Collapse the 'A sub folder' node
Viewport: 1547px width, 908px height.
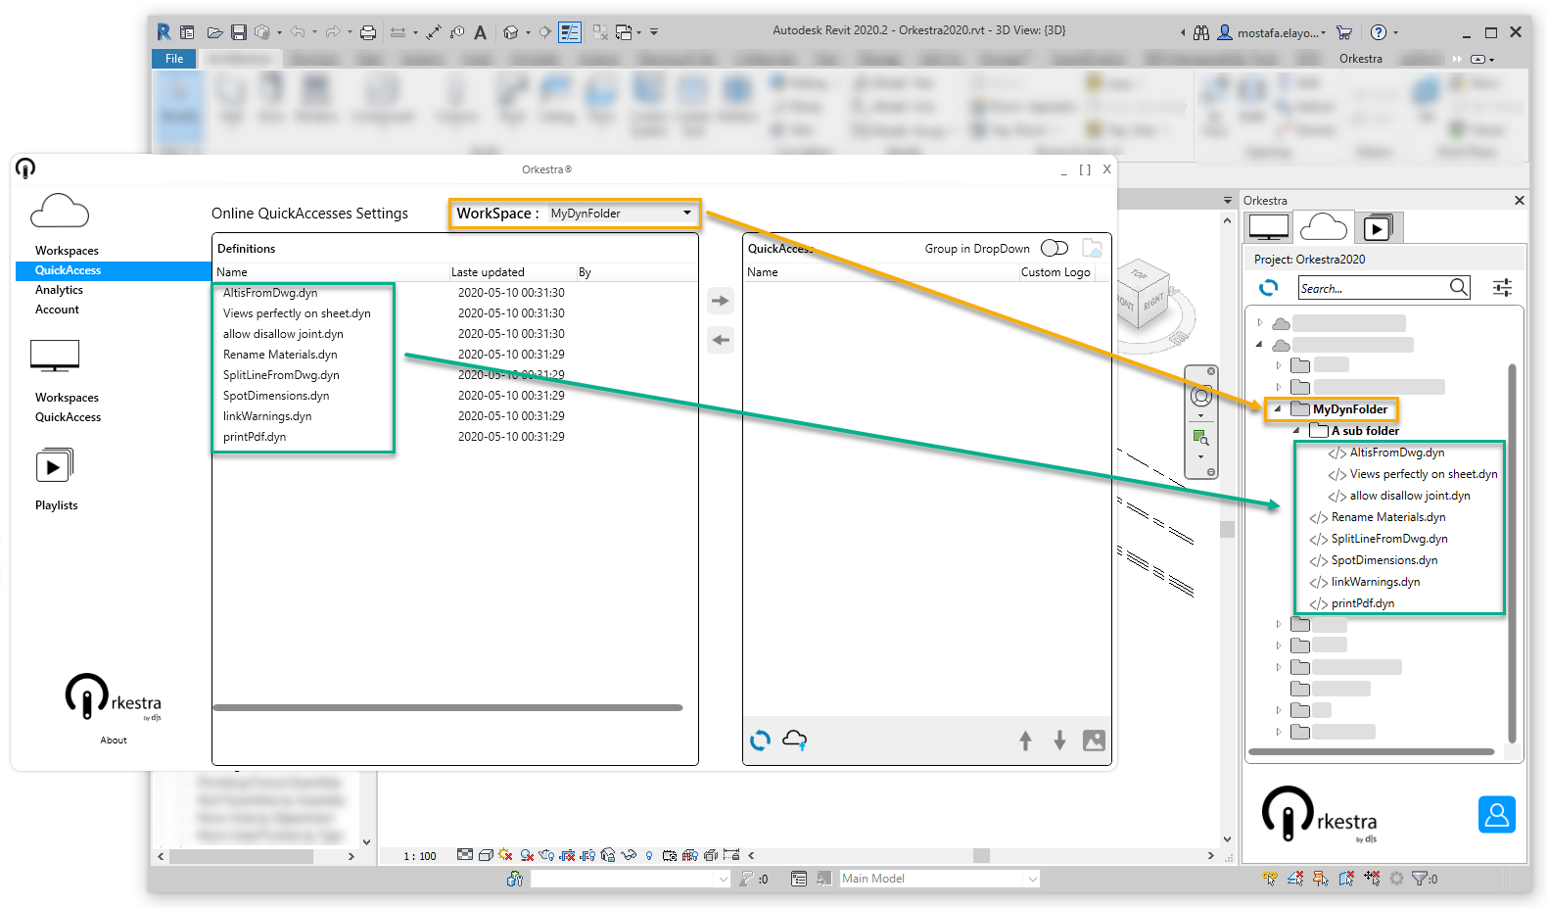pos(1296,430)
